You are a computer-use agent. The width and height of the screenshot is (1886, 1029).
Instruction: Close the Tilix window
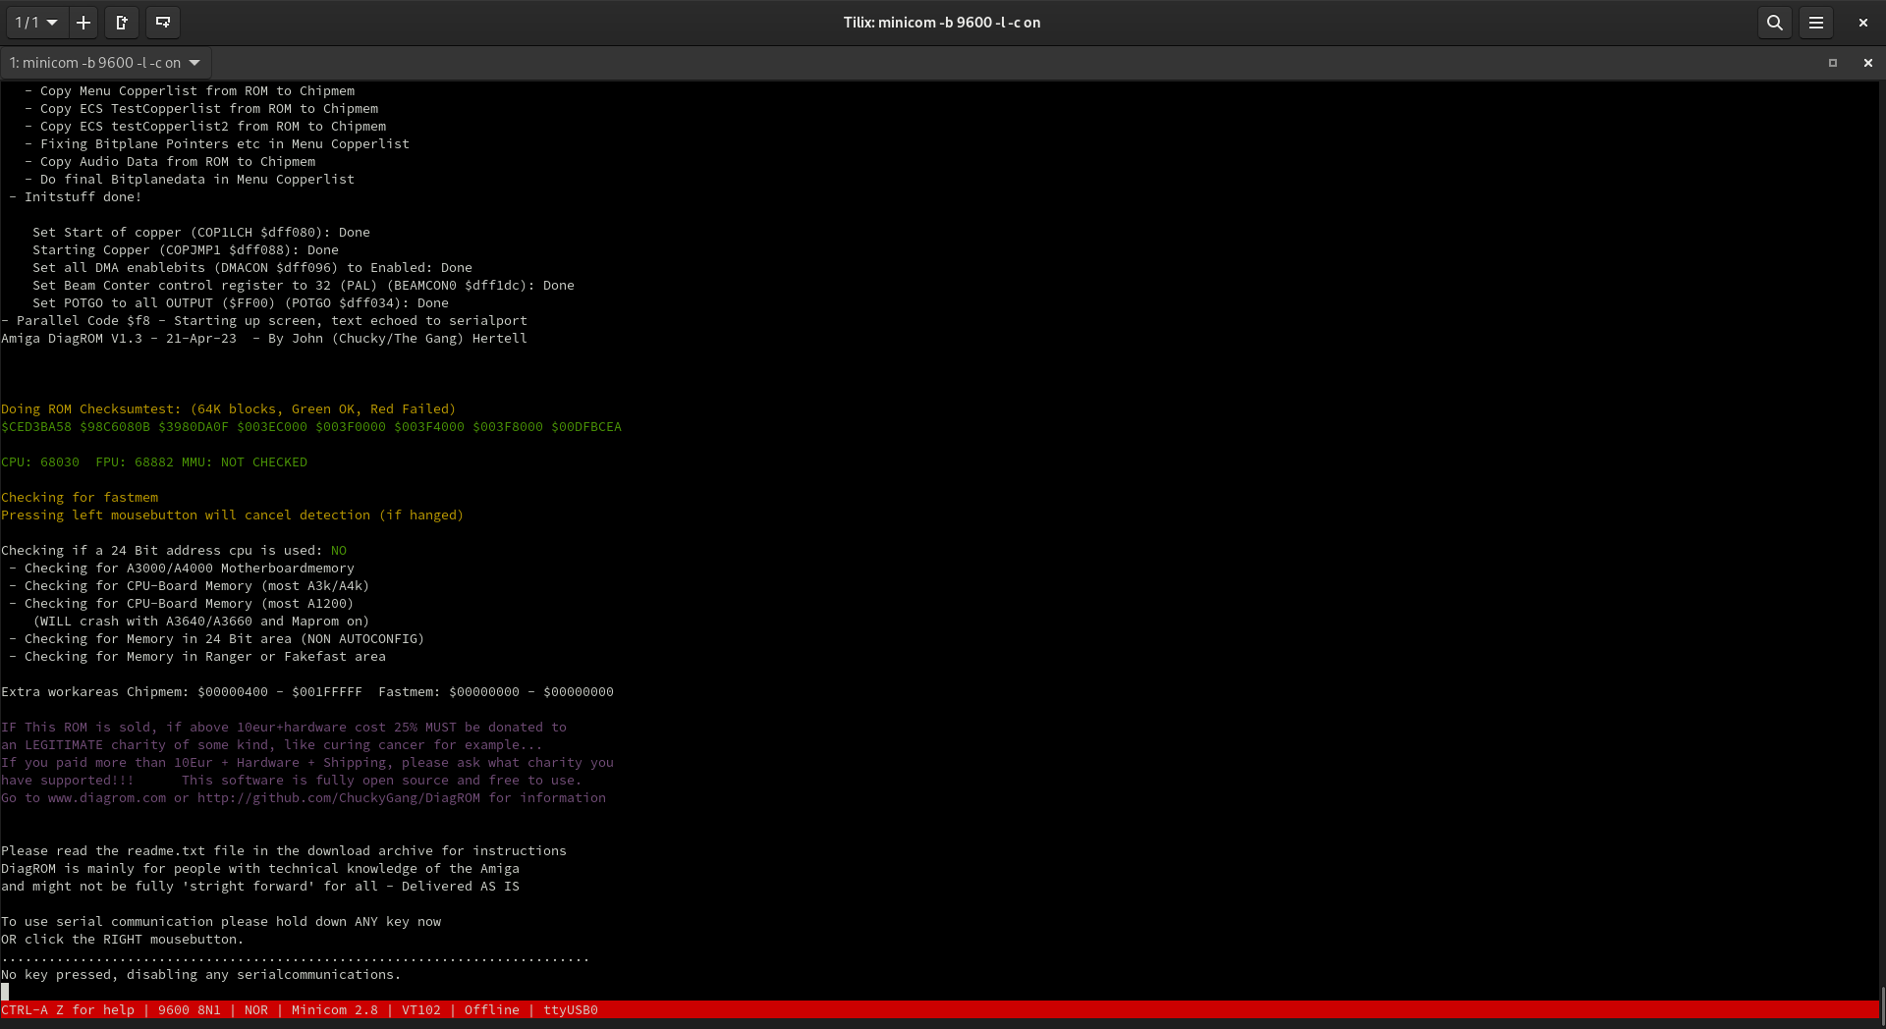[1862, 23]
